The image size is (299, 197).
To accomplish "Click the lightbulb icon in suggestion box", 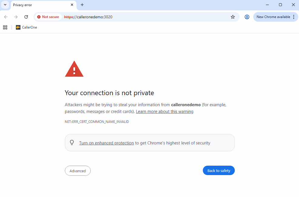I will [x=72, y=143].
